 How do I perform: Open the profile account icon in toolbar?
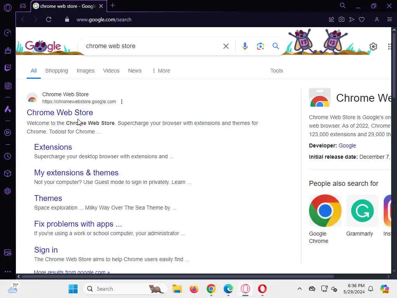click(377, 19)
